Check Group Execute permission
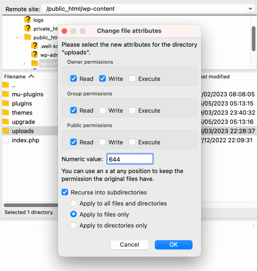 132,110
